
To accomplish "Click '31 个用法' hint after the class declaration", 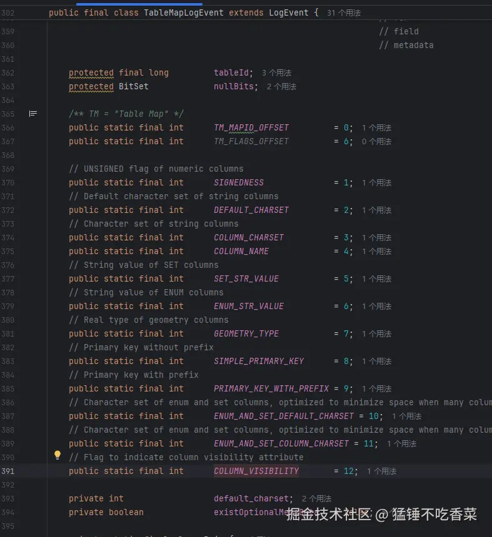I will tap(344, 13).
